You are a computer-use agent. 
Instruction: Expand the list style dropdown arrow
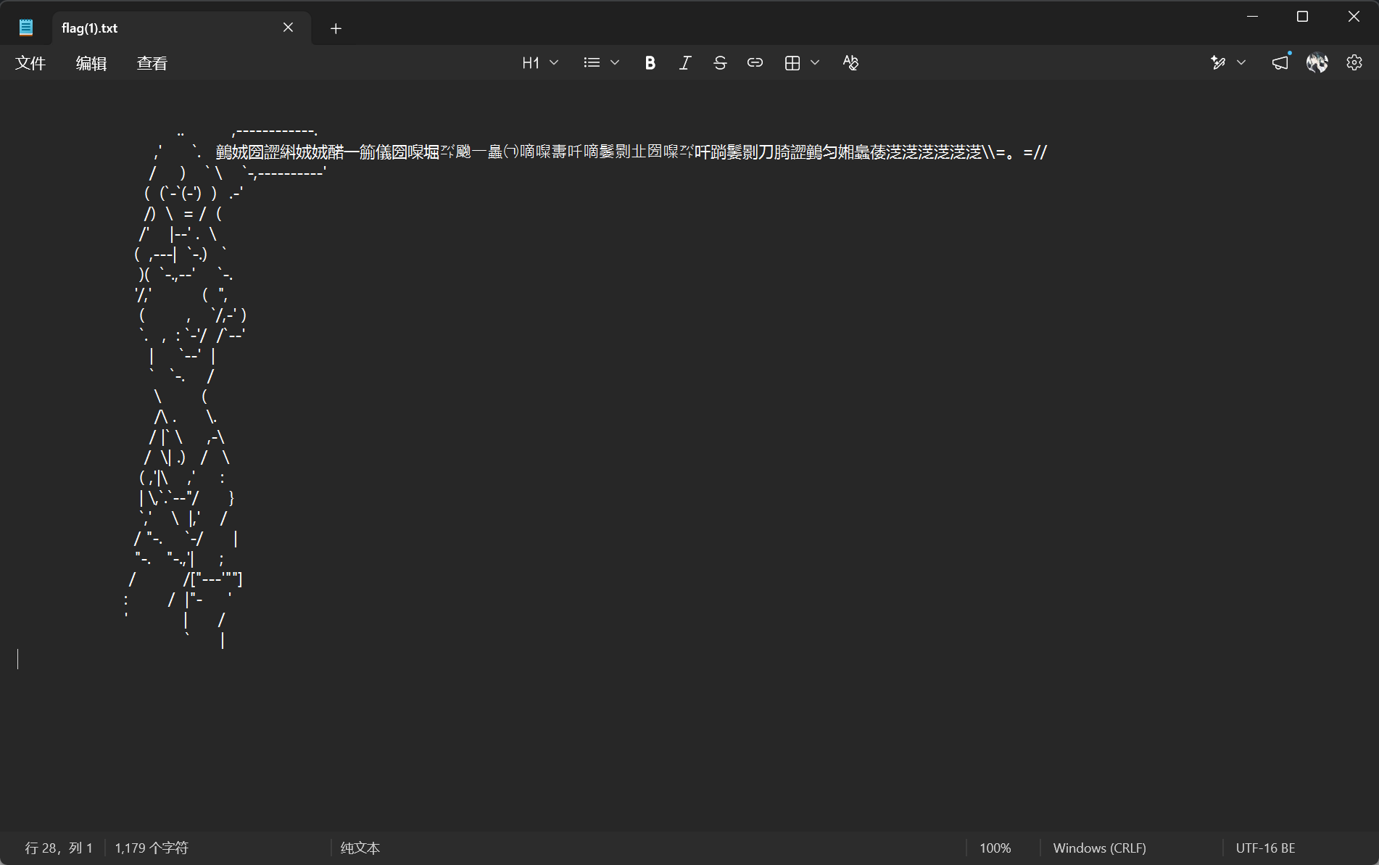[616, 63]
